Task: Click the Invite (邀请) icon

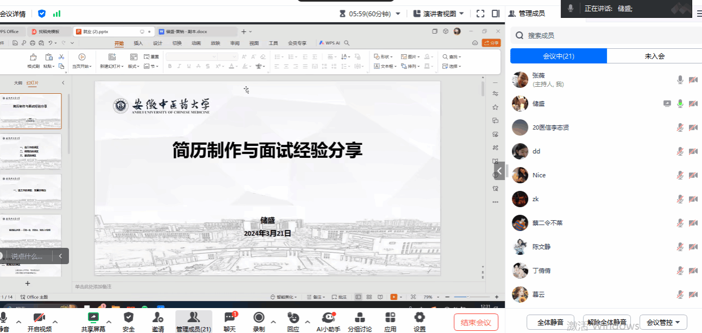Action: pos(158,318)
